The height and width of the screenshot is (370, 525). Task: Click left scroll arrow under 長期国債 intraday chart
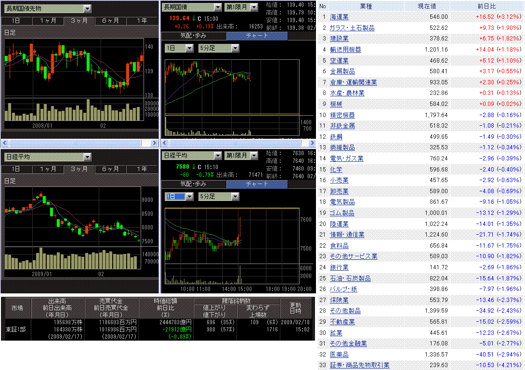tap(164, 143)
